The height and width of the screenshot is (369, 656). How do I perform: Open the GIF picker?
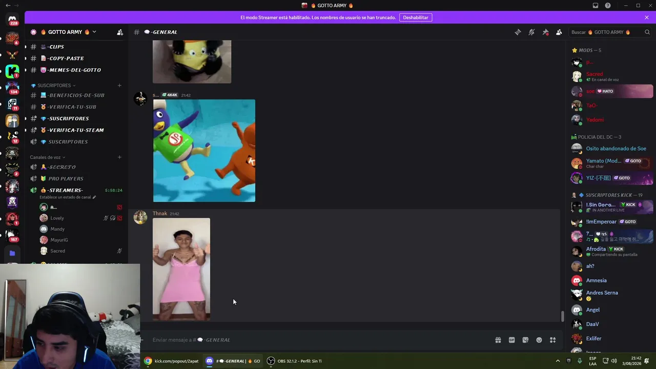[x=511, y=340]
